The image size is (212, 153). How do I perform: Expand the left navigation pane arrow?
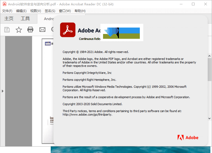[x=3, y=91]
